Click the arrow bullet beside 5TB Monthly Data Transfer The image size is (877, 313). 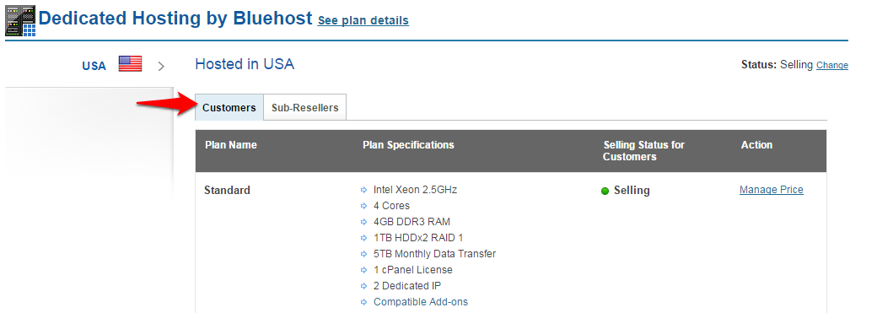(x=364, y=254)
